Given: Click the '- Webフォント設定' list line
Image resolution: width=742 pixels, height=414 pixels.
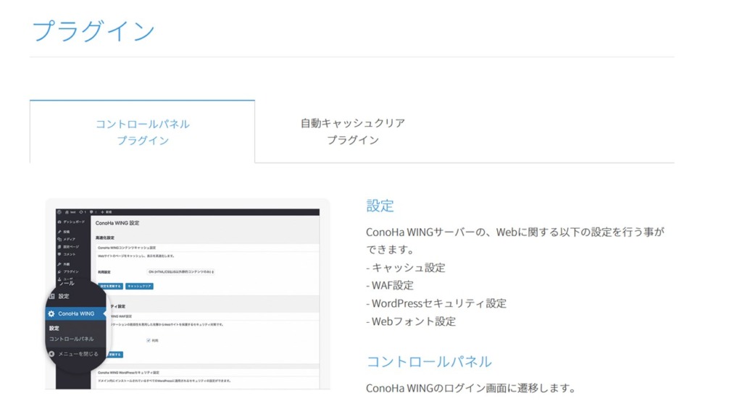Looking at the screenshot, I should [x=411, y=321].
